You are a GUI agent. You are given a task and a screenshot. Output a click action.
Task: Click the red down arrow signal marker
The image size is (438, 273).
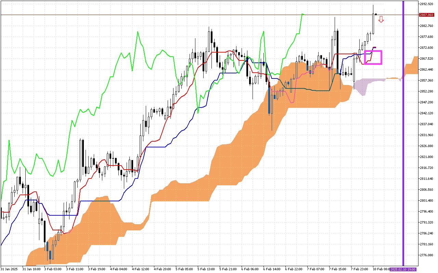[x=381, y=19]
